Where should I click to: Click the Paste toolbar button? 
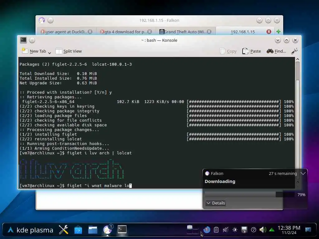pyautogui.click(x=251, y=51)
